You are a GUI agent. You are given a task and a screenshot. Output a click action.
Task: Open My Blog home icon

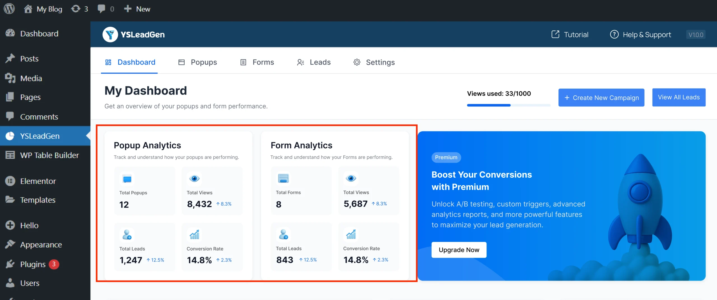point(28,9)
